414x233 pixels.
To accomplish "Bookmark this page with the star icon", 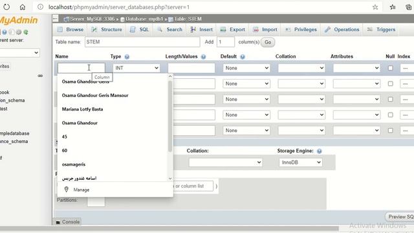I will click(375, 7).
